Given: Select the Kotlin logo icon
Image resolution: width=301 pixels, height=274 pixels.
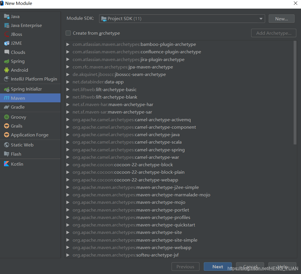Looking at the screenshot, I should (x=7, y=164).
